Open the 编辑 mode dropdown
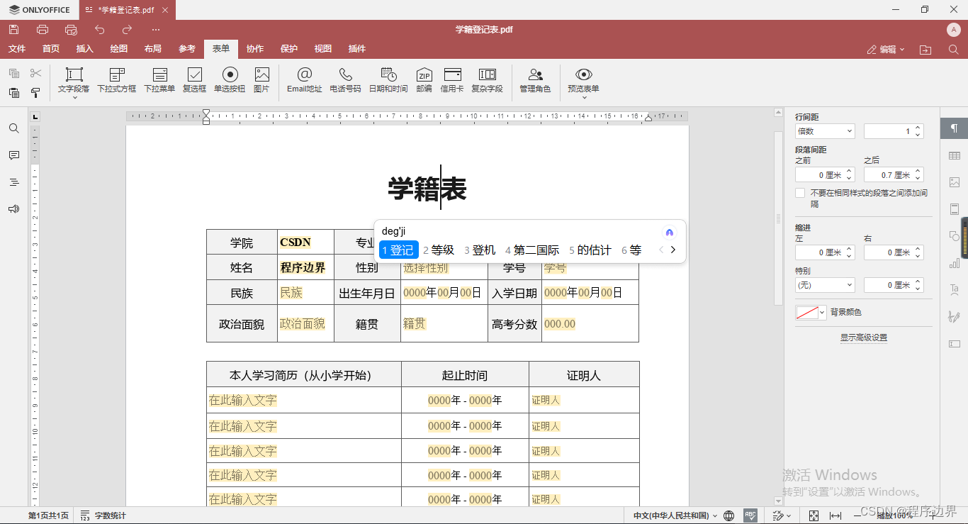The height and width of the screenshot is (524, 968). click(886, 50)
